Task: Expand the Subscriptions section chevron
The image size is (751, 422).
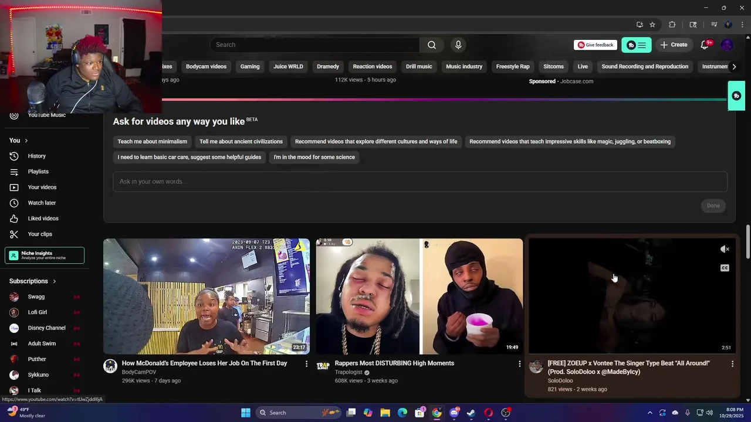Action: [x=54, y=281]
